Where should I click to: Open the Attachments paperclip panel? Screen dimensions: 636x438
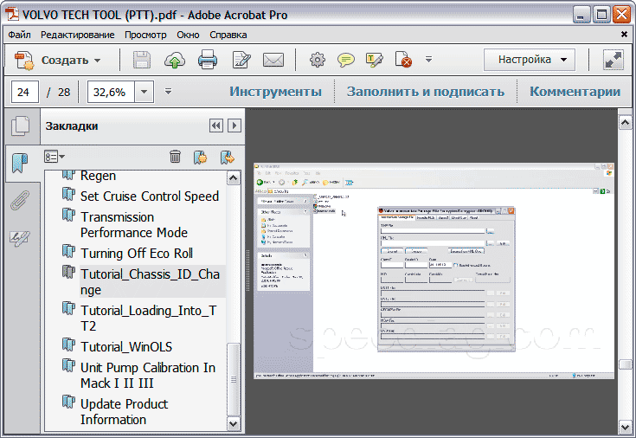pos(19,201)
